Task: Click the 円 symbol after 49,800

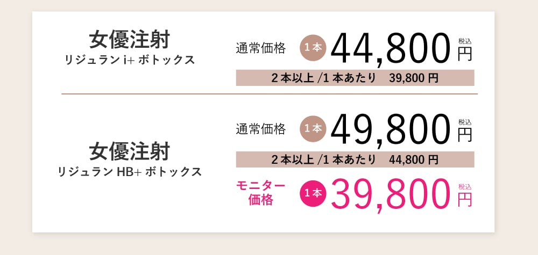Action: tap(465, 135)
